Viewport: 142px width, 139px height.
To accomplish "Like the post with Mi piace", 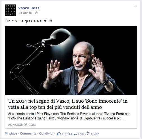I will tap(11, 133).
